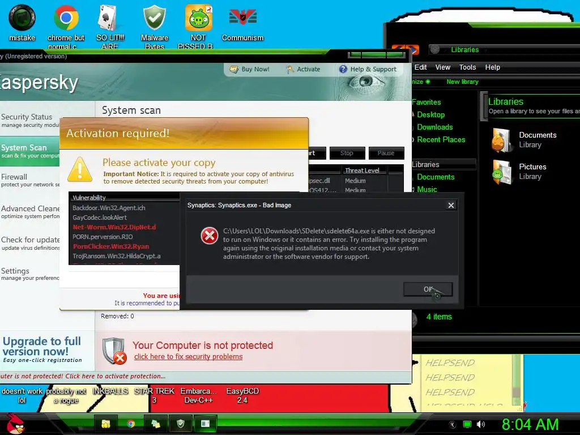Viewport: 580px width, 435px height.
Task: Select Security Status in Kaspersky sidebar
Action: click(29, 120)
